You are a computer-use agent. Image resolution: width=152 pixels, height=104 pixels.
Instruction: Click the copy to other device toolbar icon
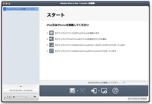(94, 91)
